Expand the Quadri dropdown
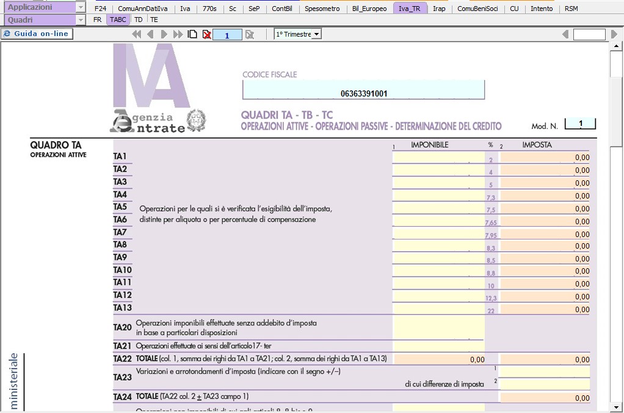Image resolution: width=624 pixels, height=413 pixels. (x=81, y=20)
